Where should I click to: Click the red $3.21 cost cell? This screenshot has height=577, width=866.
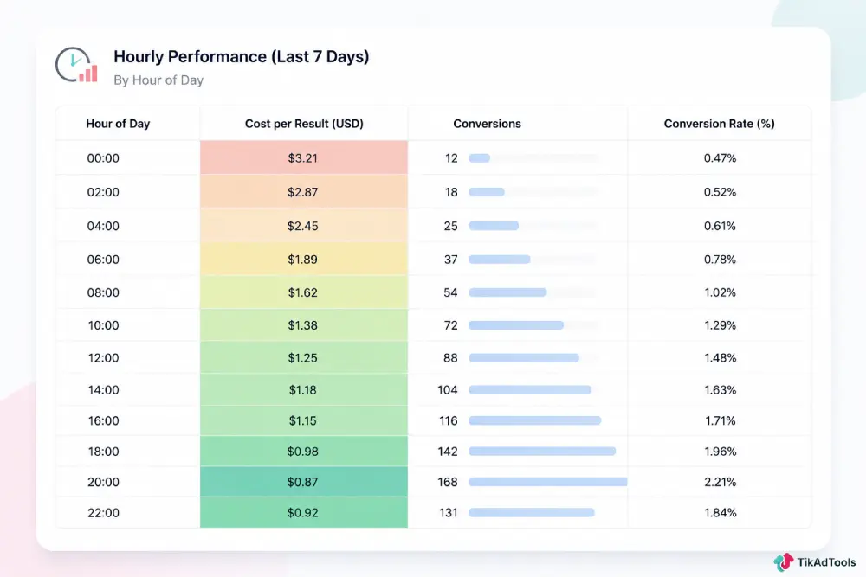[x=304, y=157]
